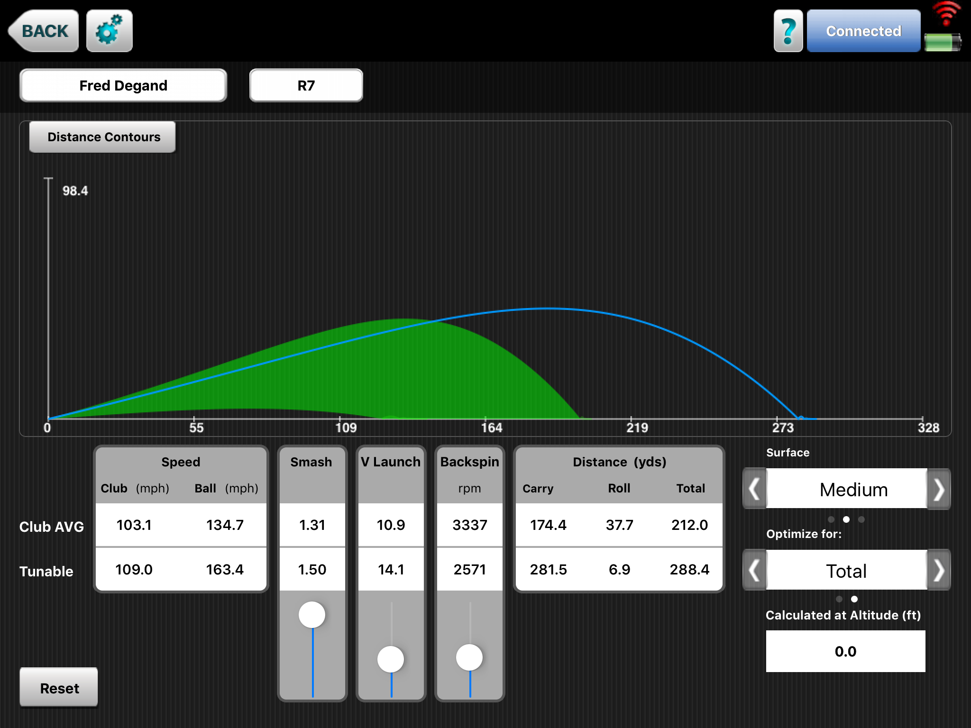Screen dimensions: 971x728
Task: Tap the active second Optimize for page dot
Action: pyautogui.click(x=854, y=599)
